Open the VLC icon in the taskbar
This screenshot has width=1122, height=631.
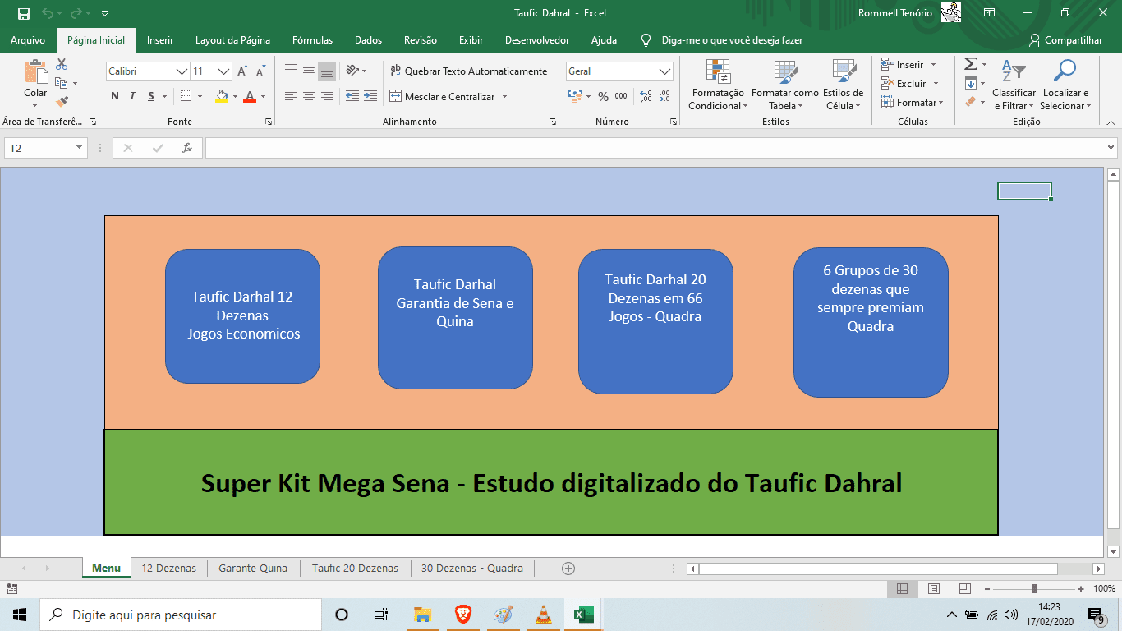click(x=543, y=615)
